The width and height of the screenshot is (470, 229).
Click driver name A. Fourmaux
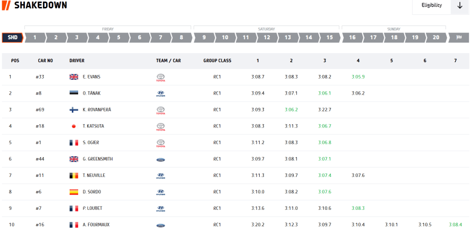tap(96, 225)
